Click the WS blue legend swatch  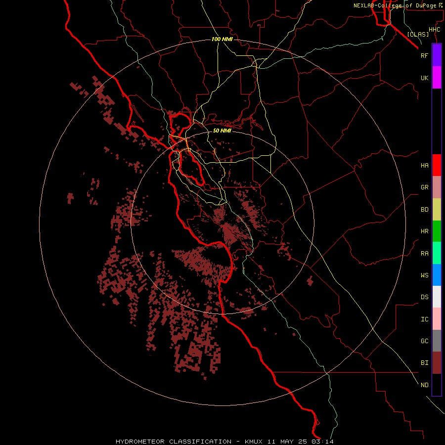[437, 275]
